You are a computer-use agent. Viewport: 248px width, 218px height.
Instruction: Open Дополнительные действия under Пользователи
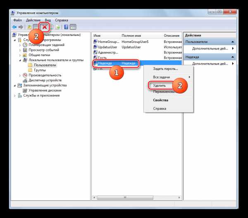[210, 48]
